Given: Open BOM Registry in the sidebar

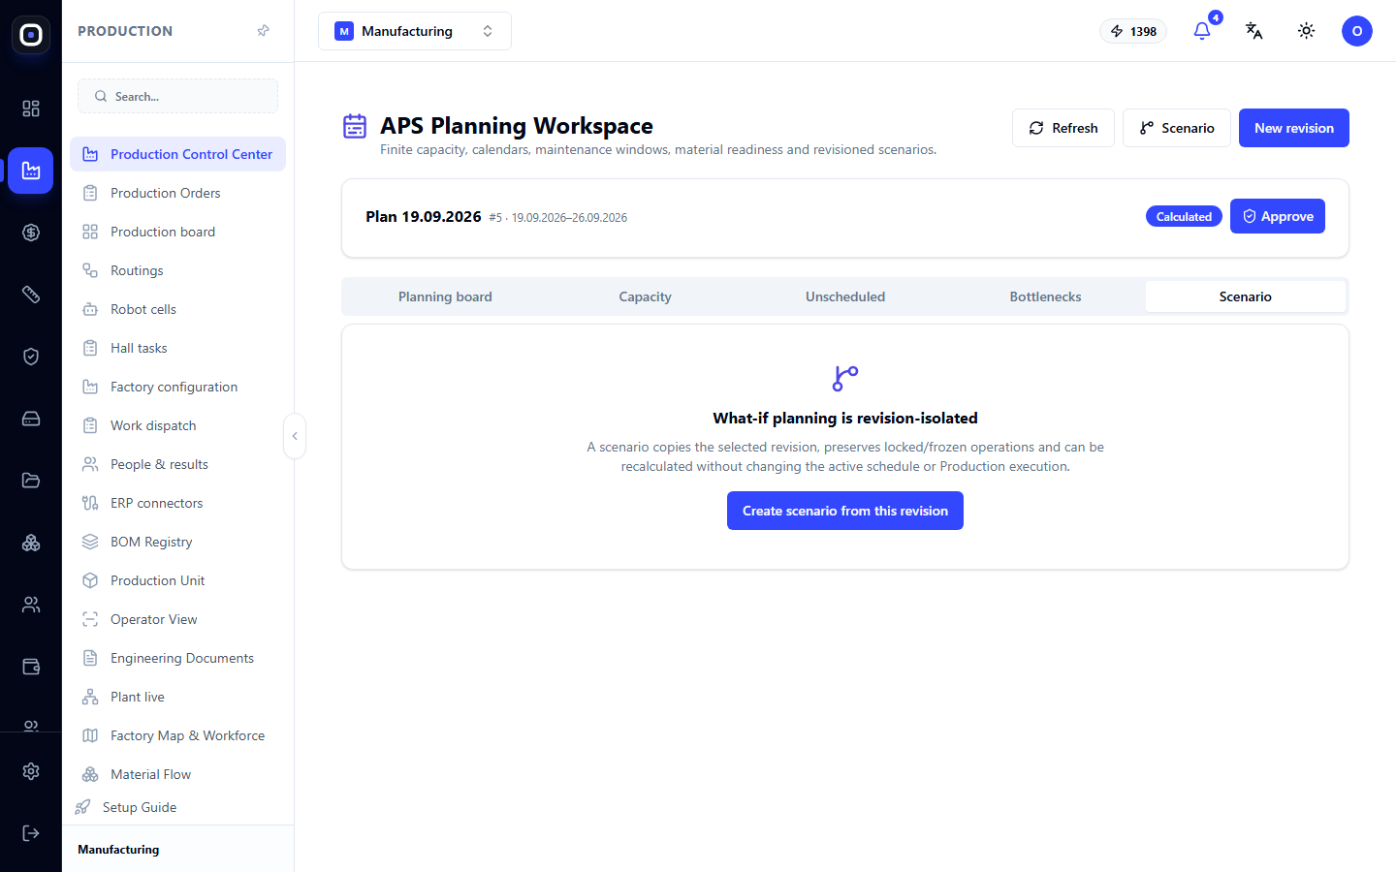Looking at the screenshot, I should (177, 542).
